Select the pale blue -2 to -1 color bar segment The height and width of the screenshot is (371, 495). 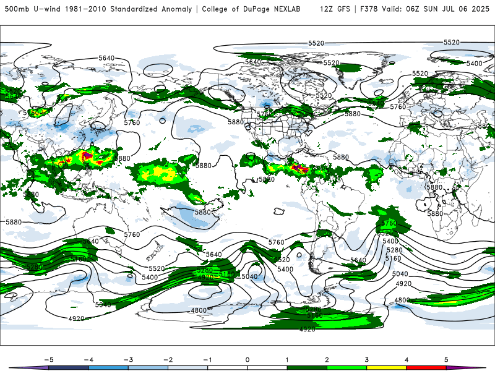(x=188, y=368)
